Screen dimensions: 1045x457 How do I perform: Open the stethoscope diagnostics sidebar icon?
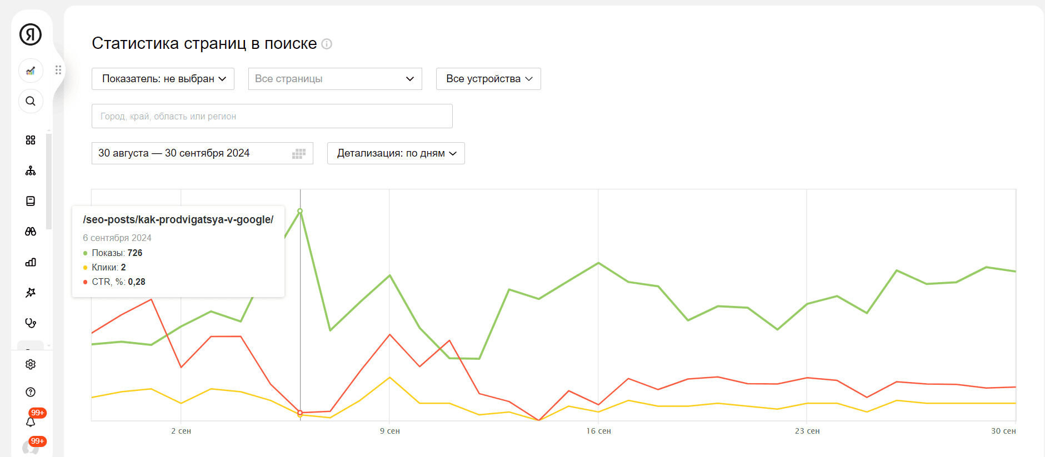[x=31, y=323]
